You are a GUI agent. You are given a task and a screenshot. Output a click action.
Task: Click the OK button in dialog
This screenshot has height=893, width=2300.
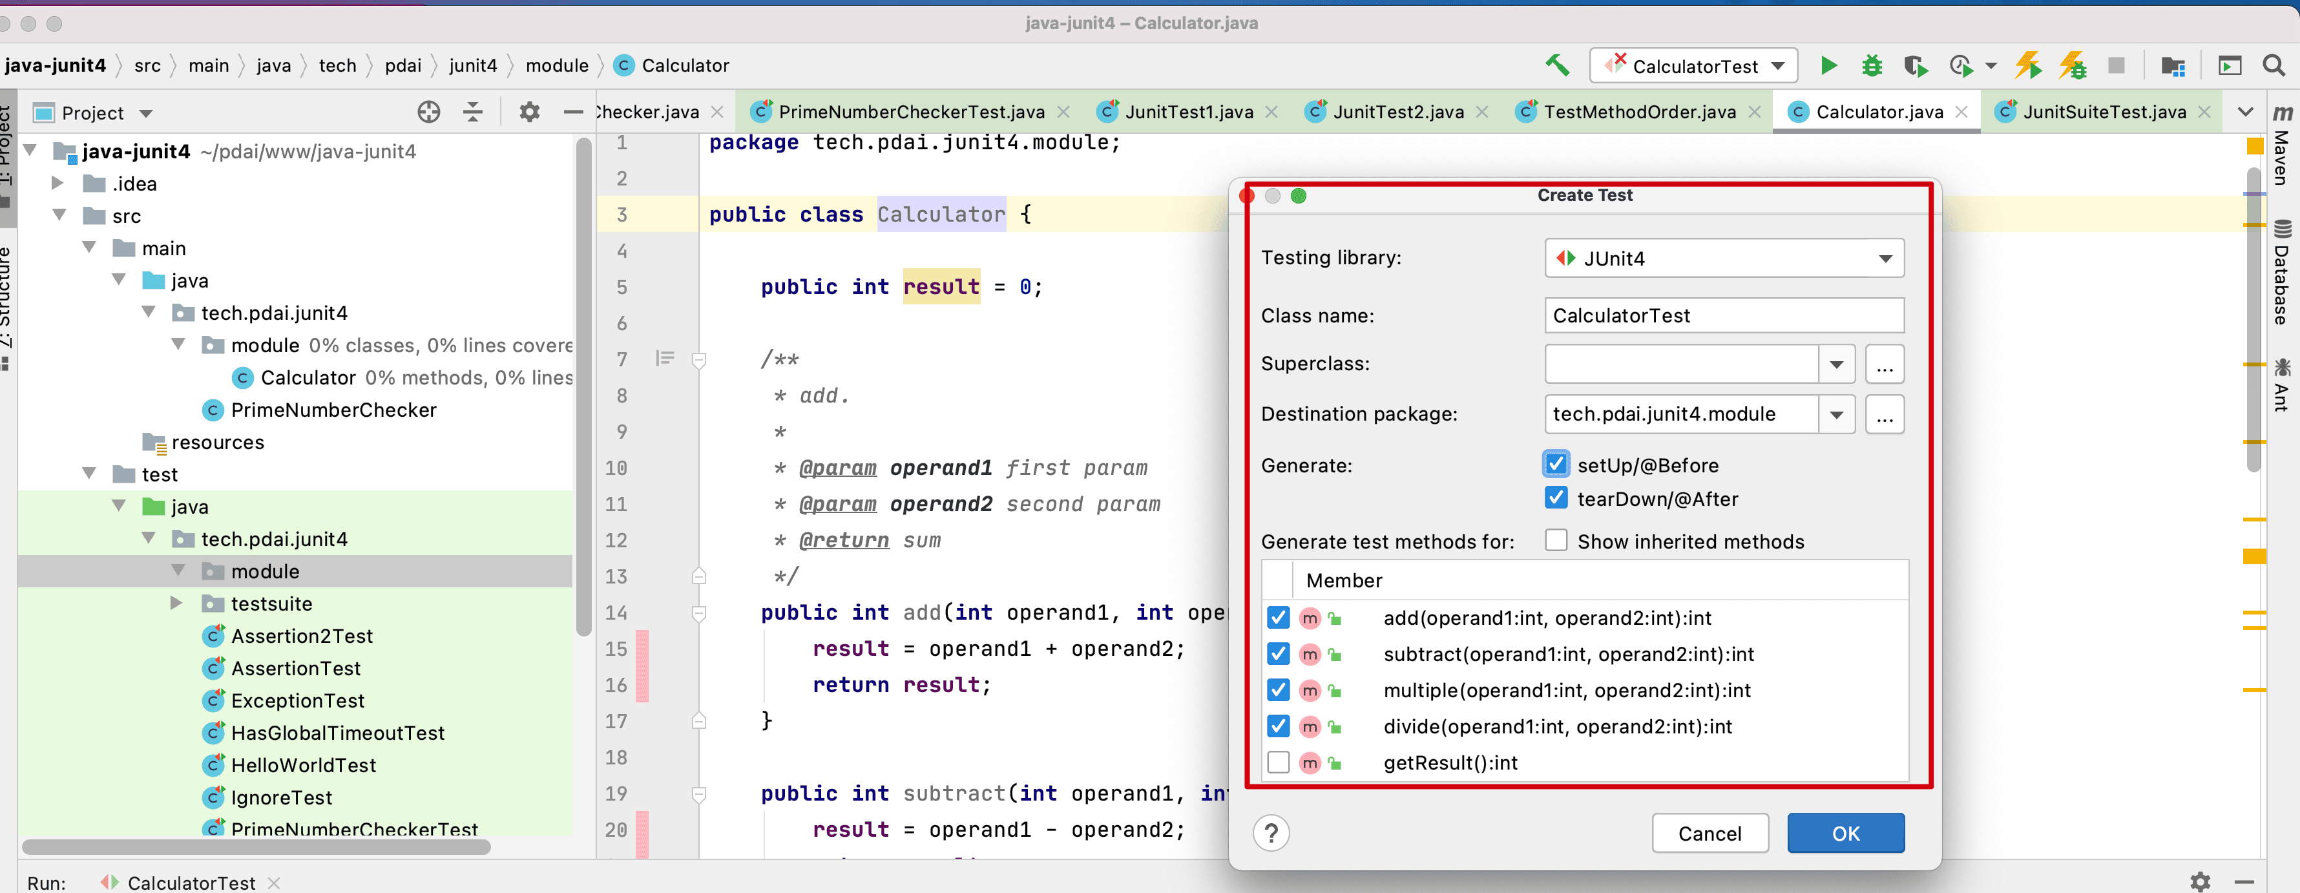(x=1845, y=833)
